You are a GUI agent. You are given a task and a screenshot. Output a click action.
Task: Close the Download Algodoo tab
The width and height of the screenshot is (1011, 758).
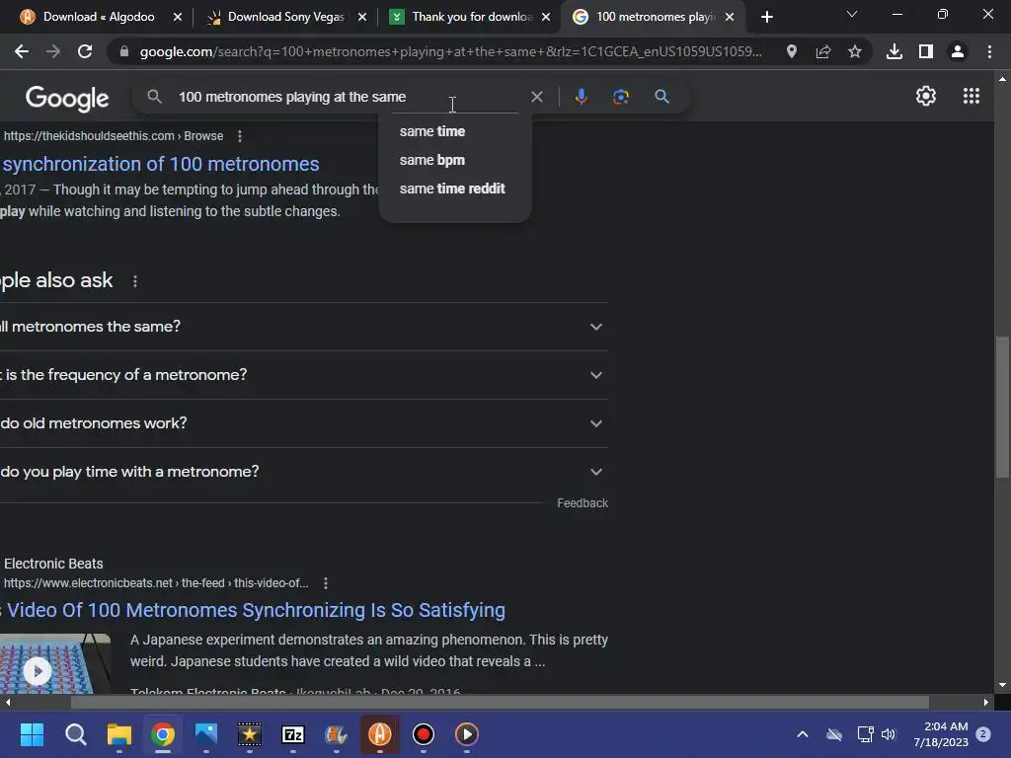coord(178,17)
